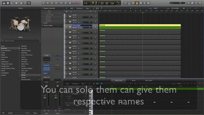The width and height of the screenshot is (204, 115).
Task: Adjust the volume slider on track 2
Action: pos(87,22)
